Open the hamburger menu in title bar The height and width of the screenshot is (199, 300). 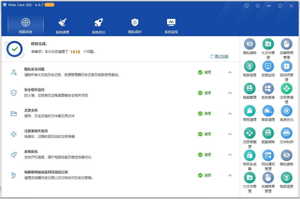[258, 6]
